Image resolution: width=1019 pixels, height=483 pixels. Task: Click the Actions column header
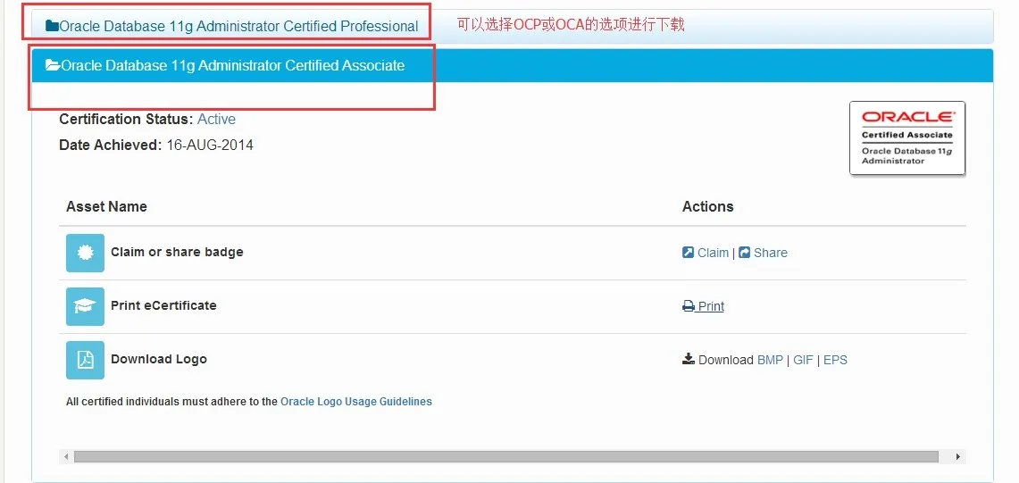[707, 207]
